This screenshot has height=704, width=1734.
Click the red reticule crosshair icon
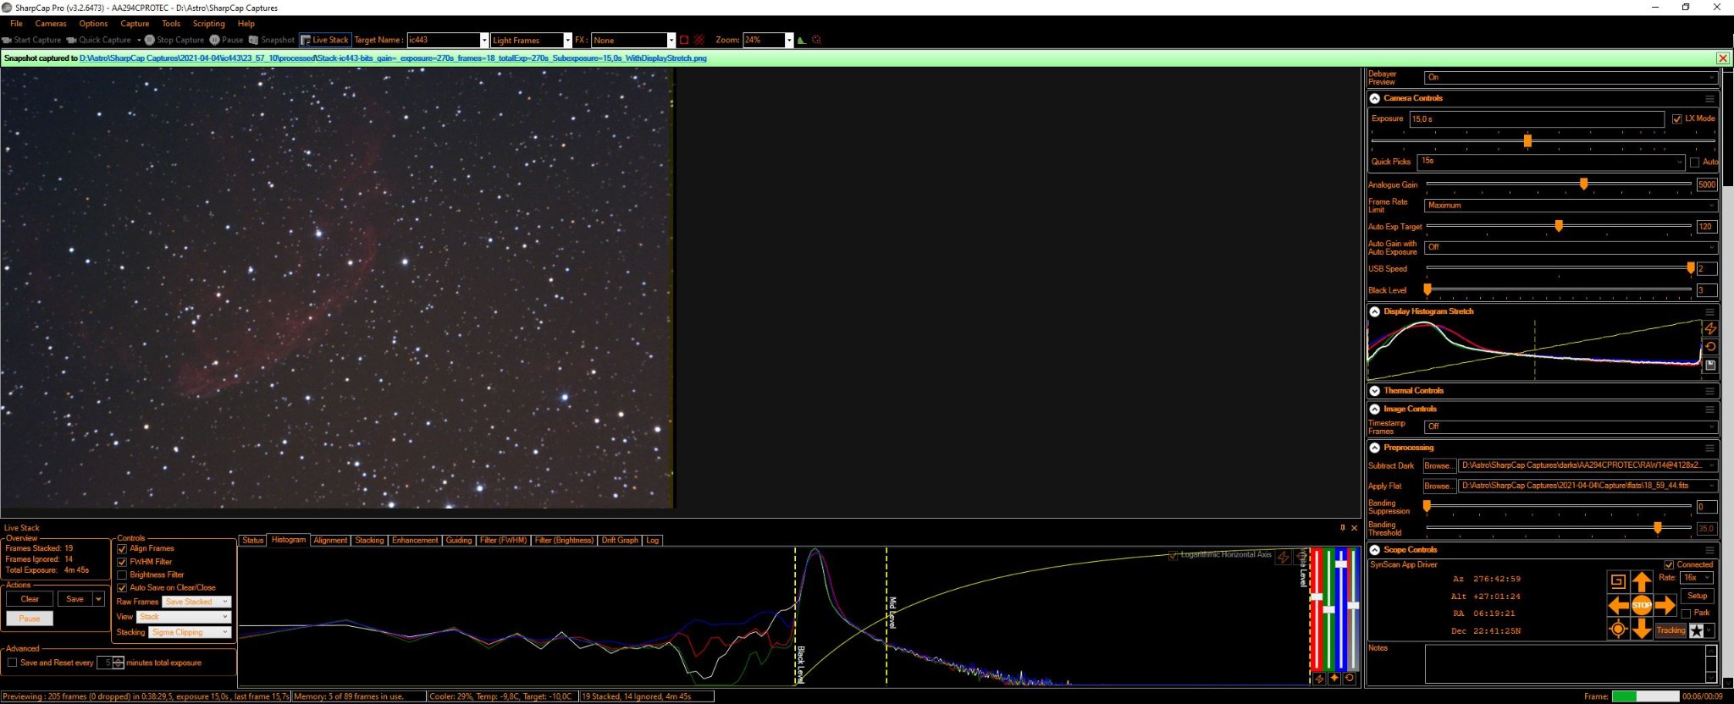(x=699, y=40)
